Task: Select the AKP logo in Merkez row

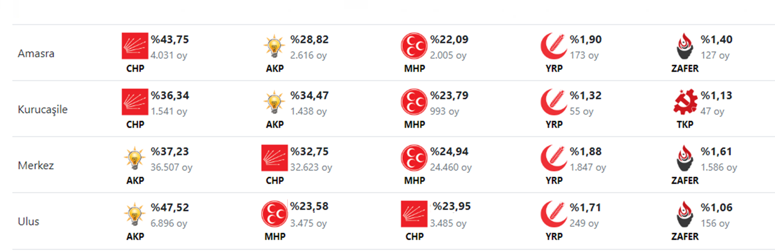Action: 135,158
